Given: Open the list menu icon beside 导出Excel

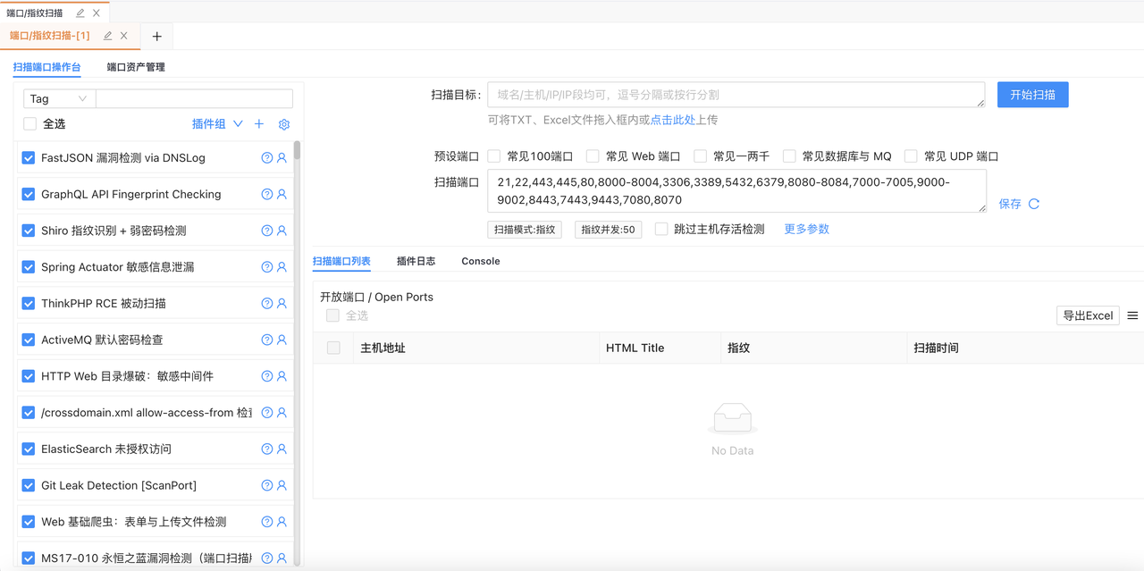Looking at the screenshot, I should click(x=1132, y=315).
